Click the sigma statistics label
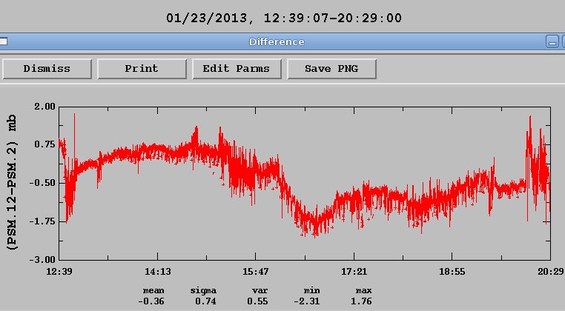 pos(203,291)
